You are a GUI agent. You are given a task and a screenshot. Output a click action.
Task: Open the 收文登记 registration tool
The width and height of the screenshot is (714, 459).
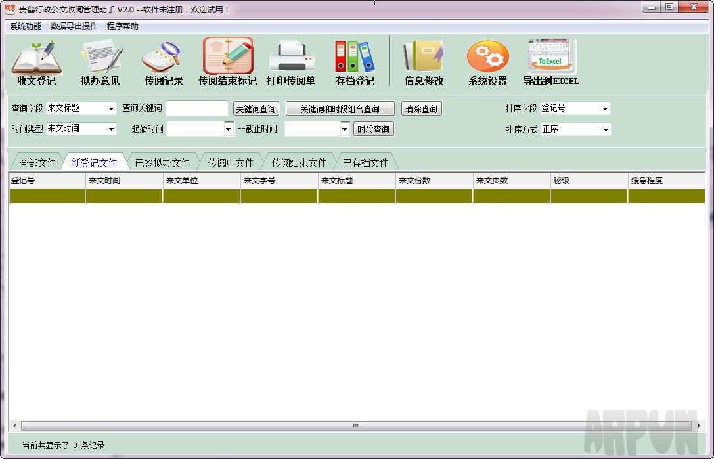tap(36, 61)
